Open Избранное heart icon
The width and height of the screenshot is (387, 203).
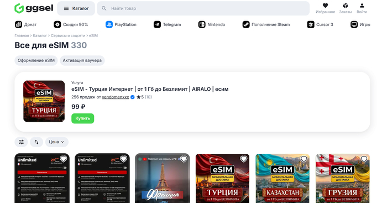[x=325, y=6]
